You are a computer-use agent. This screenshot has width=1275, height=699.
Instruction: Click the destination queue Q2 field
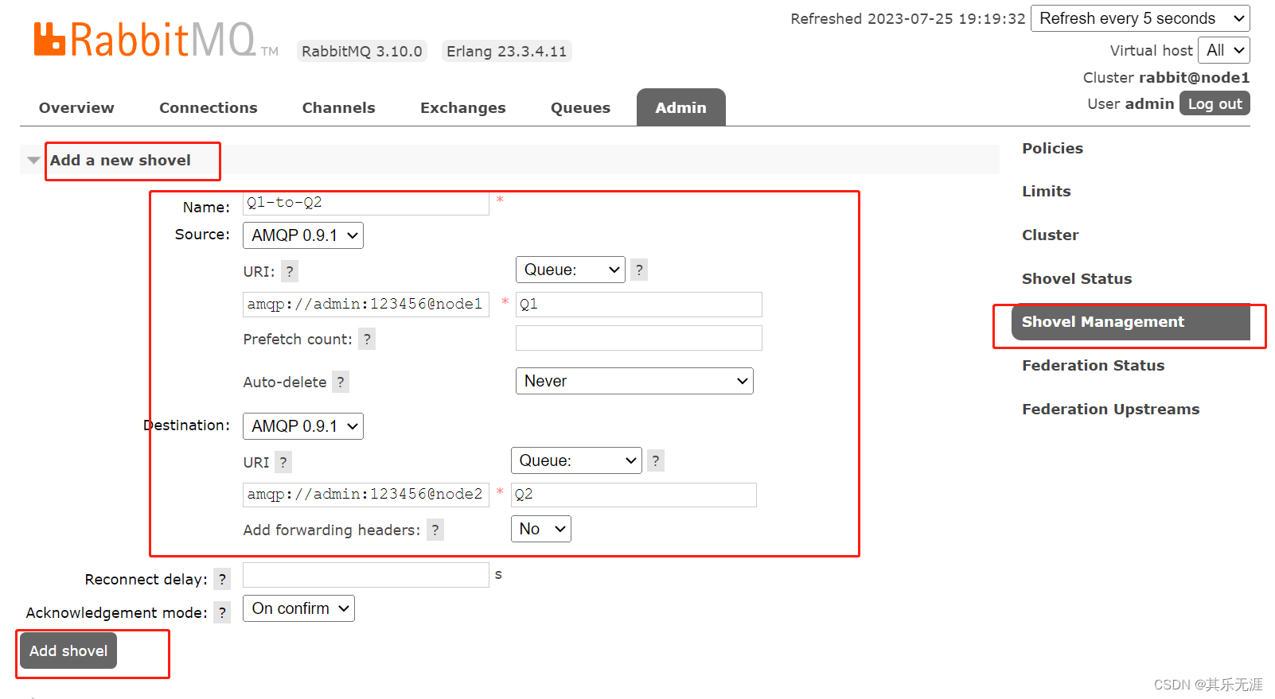634,495
